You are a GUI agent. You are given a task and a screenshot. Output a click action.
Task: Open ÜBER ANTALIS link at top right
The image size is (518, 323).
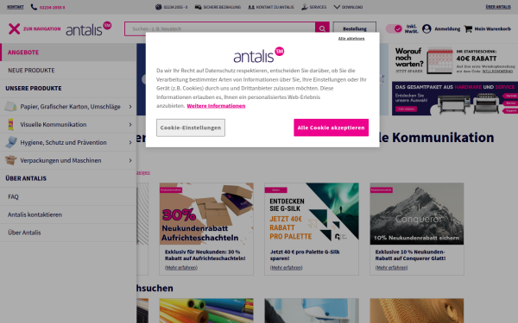point(498,7)
